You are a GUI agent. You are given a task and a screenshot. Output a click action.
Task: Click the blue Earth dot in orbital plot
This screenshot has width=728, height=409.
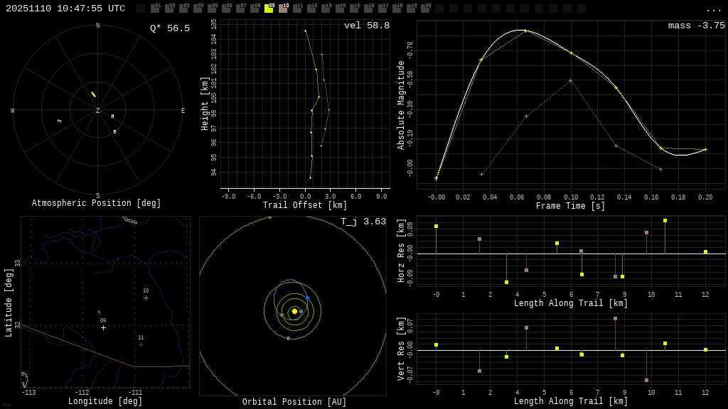tap(307, 298)
